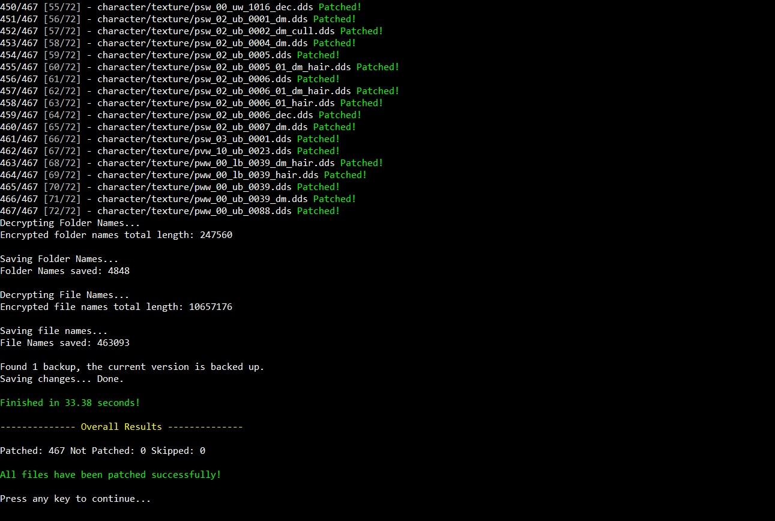Click the "460/467" progress counter

pos(19,127)
